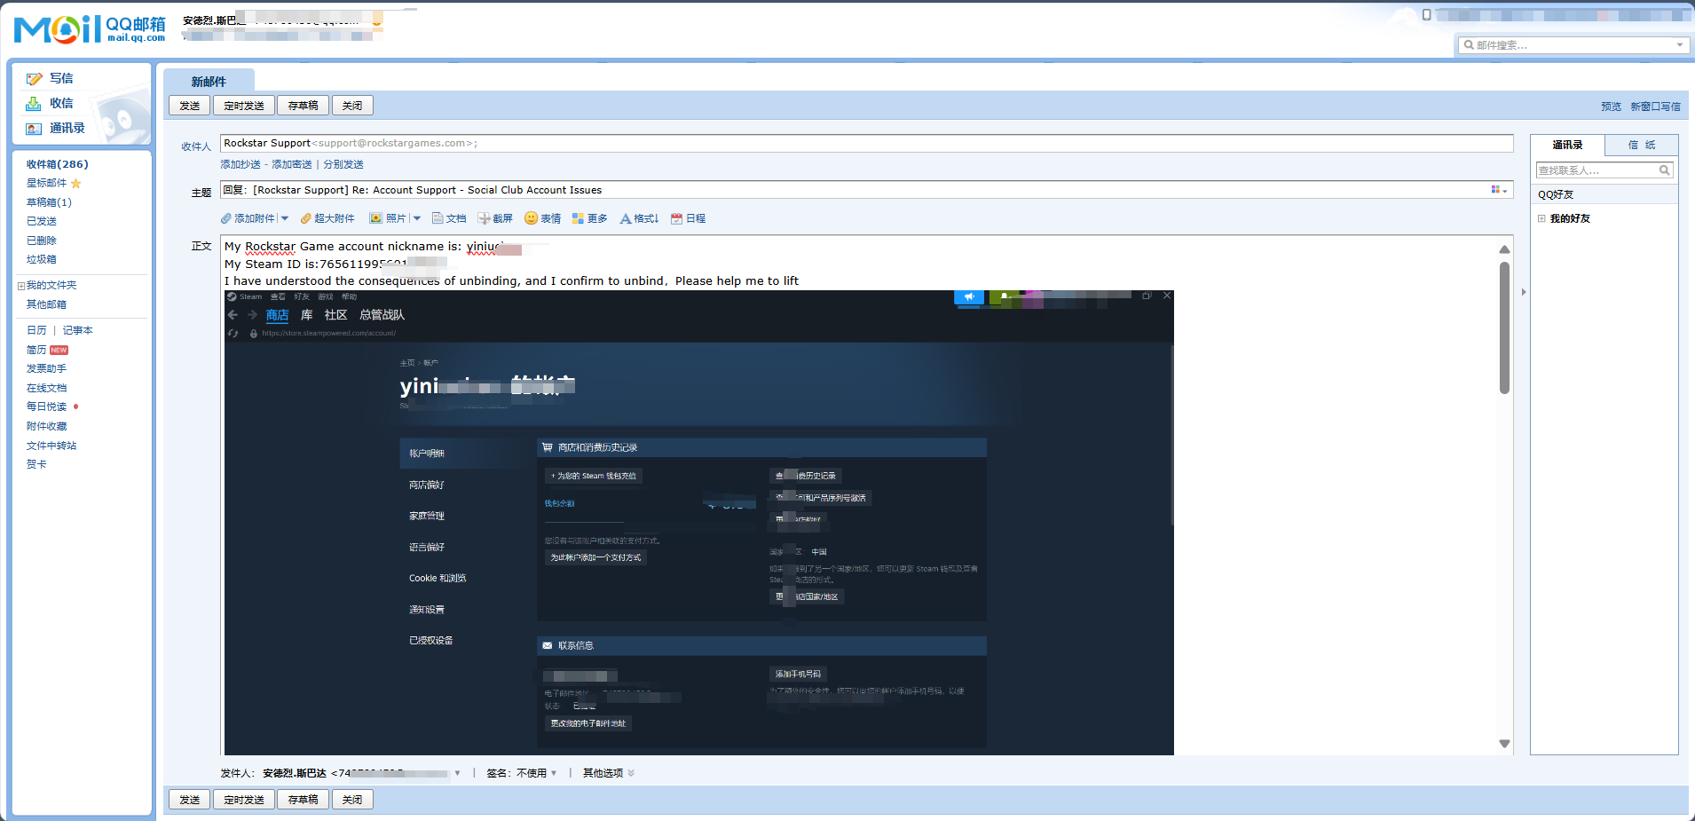
Task: Expand the 我的好友 contact group
Action: (1541, 218)
